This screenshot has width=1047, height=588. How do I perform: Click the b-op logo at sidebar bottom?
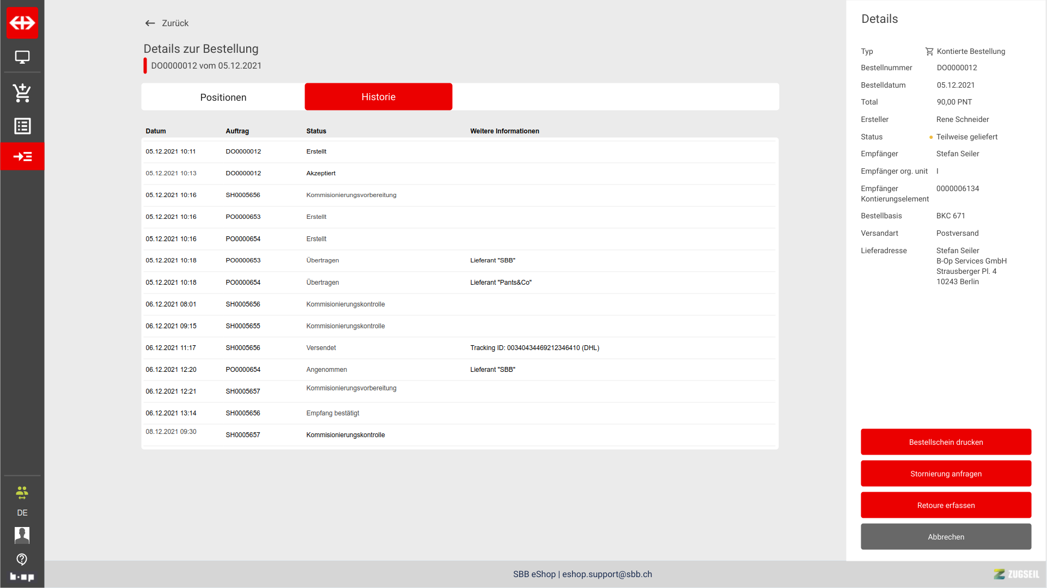tap(22, 577)
